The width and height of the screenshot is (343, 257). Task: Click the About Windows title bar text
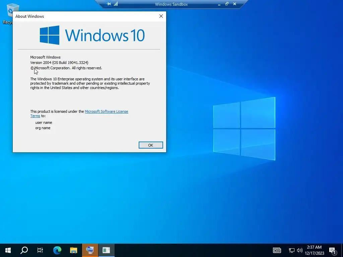click(29, 16)
